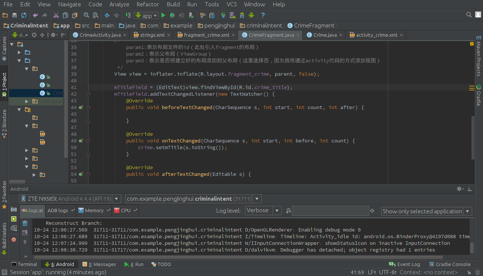Click scroll from source target icon
The image size is (483, 276).
(x=34, y=35)
